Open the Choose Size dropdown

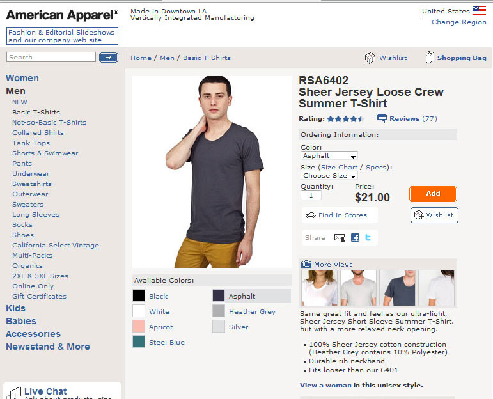(329, 176)
